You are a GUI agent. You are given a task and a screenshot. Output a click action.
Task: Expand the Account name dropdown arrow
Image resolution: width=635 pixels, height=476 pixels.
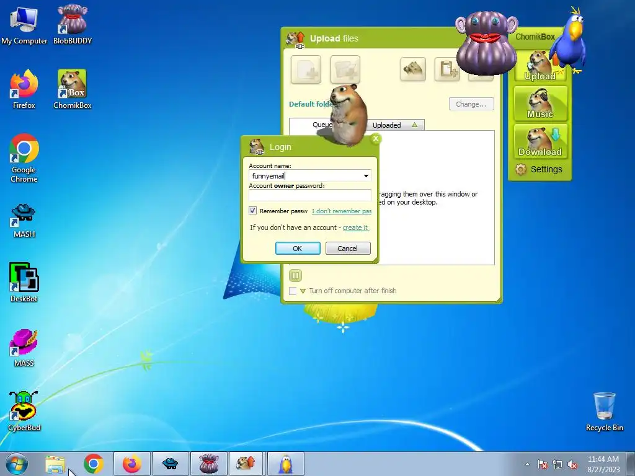coord(366,175)
